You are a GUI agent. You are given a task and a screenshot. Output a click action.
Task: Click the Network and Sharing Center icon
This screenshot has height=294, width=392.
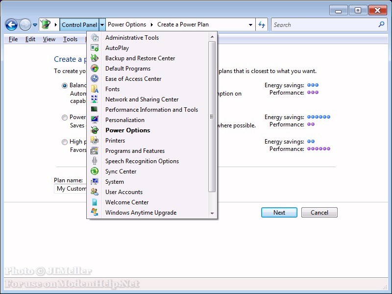[x=95, y=99]
